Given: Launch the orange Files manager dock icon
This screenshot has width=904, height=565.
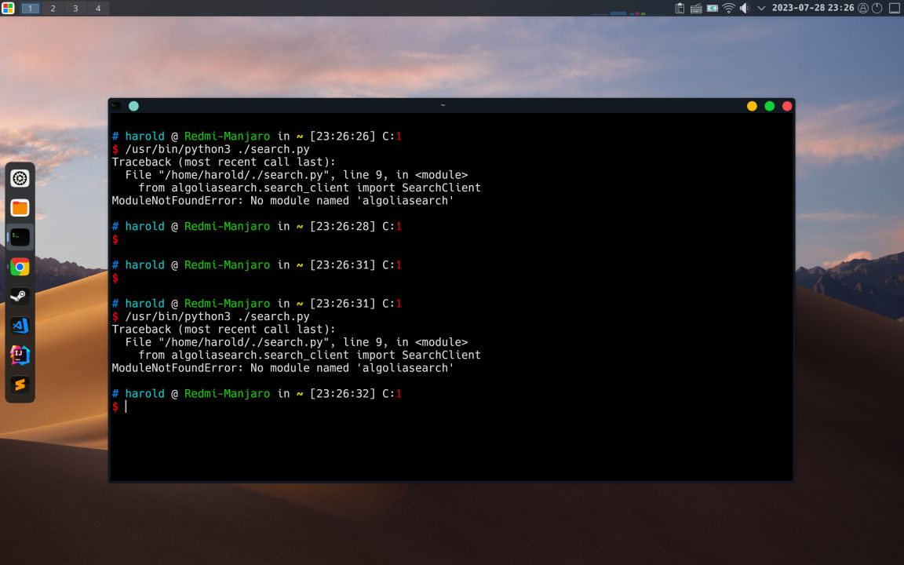Looking at the screenshot, I should tap(20, 208).
